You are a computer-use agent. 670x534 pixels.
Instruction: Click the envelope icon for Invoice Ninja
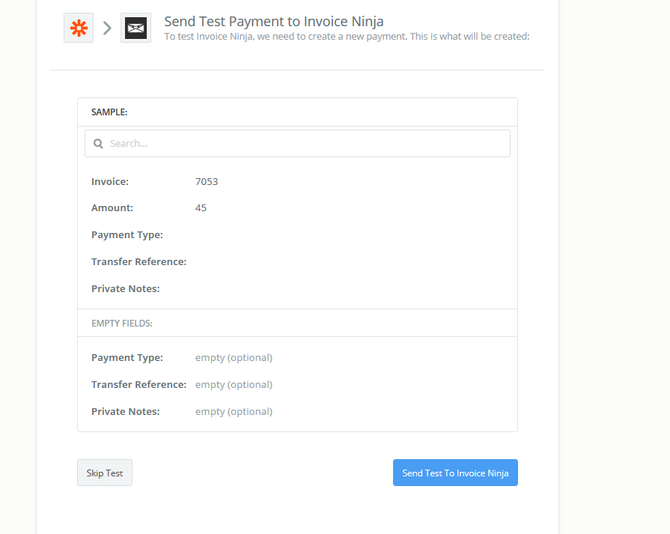135,27
